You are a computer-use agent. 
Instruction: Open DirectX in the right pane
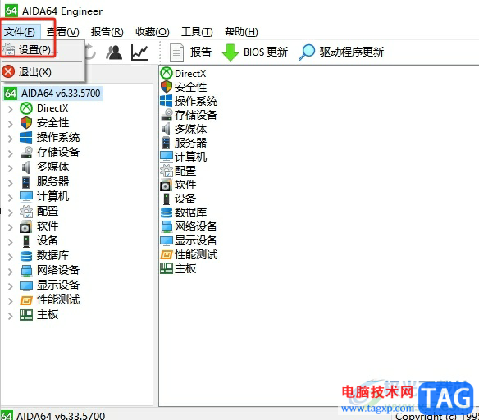(183, 73)
